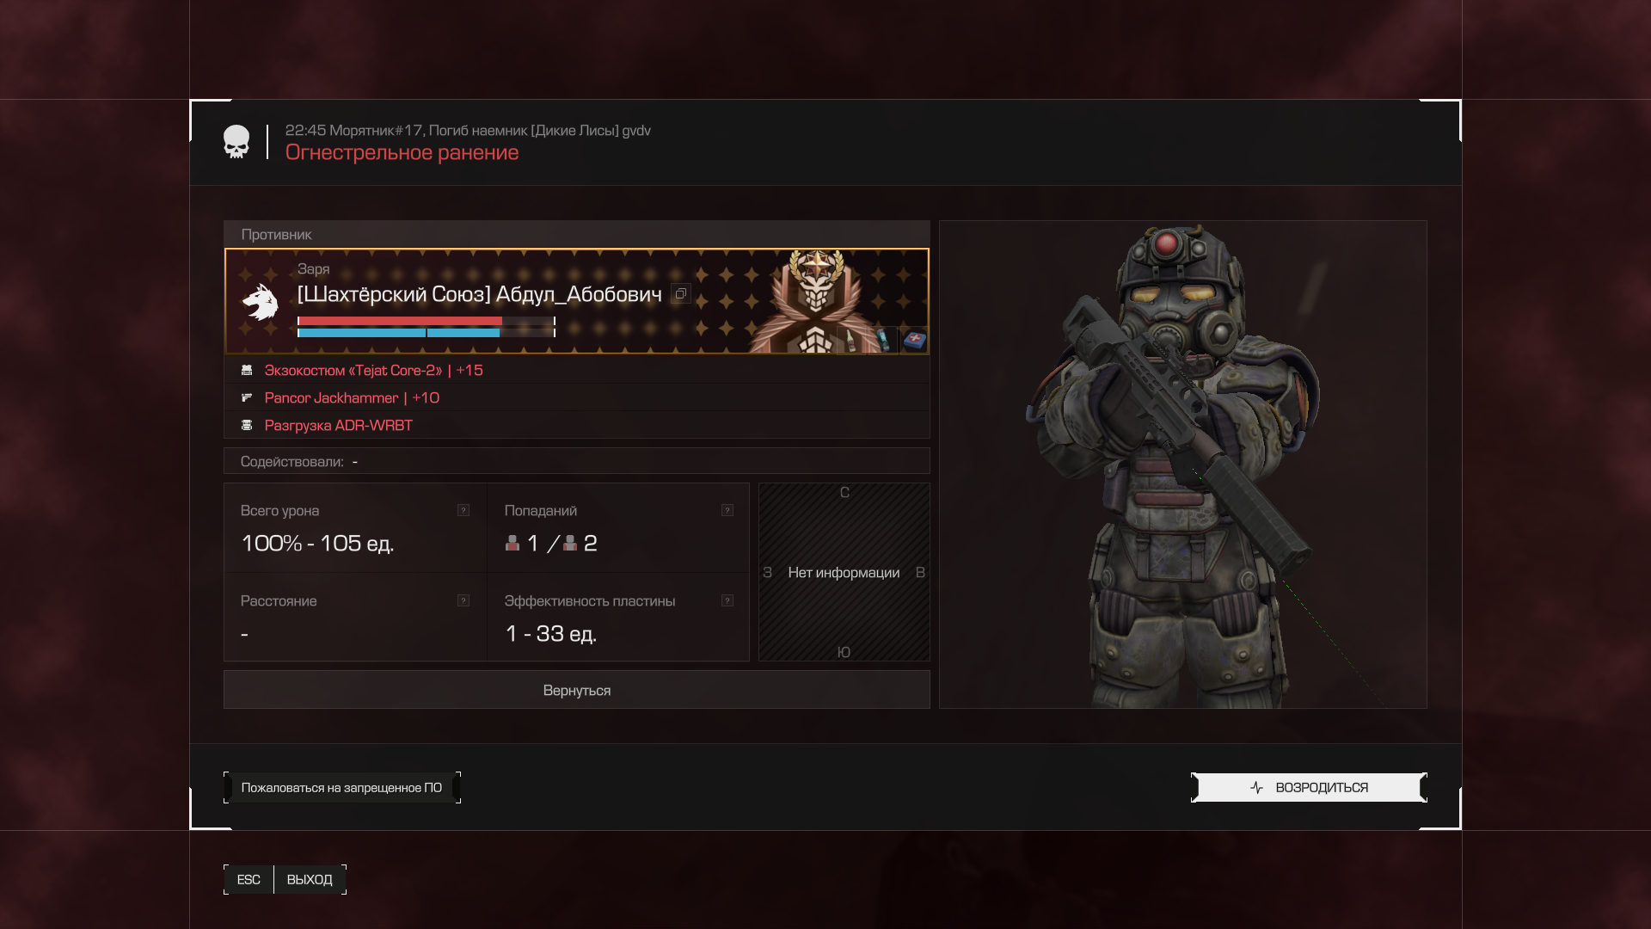Click the help icon next to Попаданий
1651x929 pixels.
click(727, 510)
